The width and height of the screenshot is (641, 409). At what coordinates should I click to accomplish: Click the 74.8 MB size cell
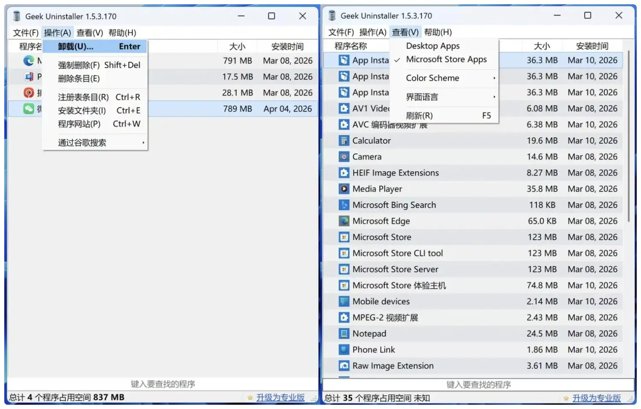coord(542,285)
